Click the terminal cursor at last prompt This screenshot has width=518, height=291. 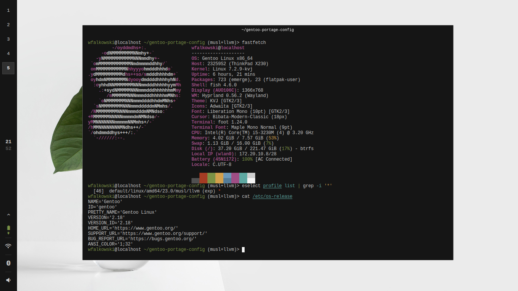point(243,249)
